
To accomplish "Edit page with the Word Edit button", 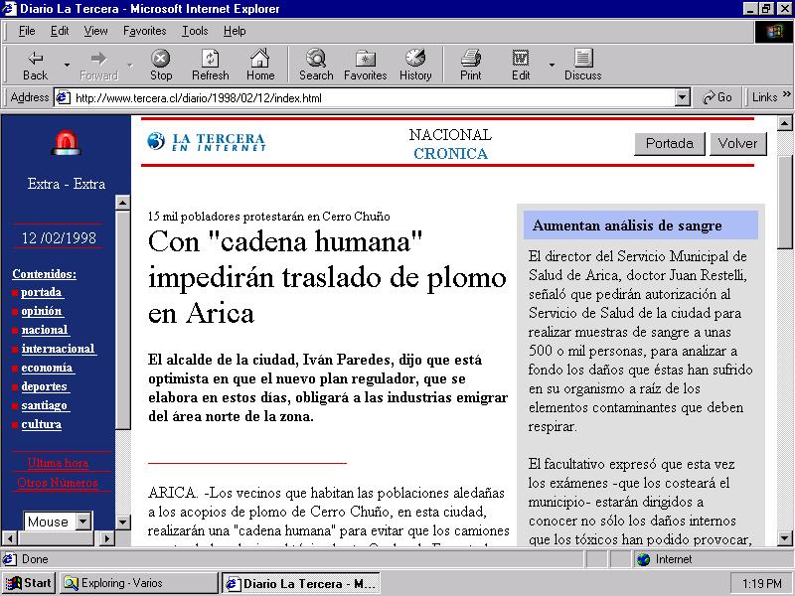I will click(521, 66).
